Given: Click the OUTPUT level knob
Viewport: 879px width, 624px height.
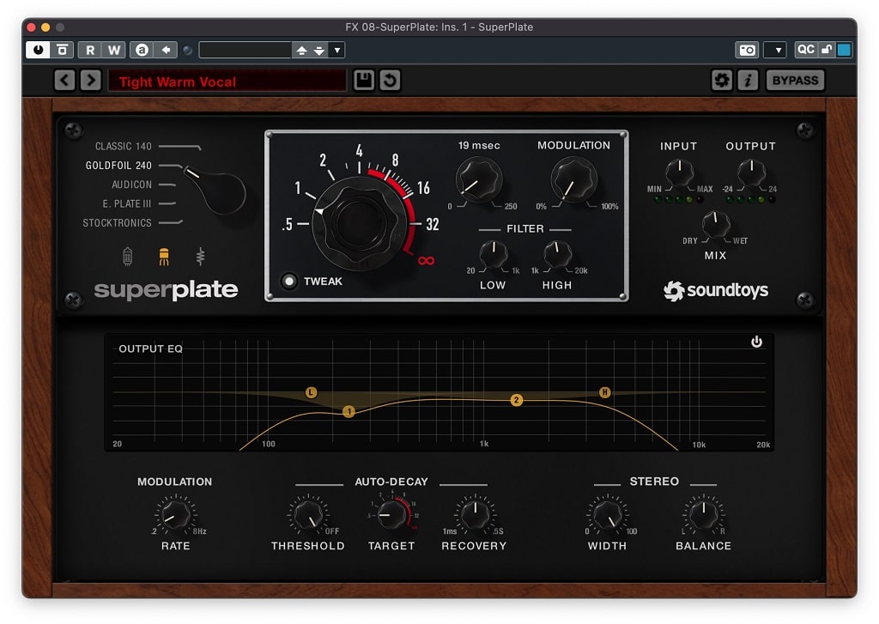Looking at the screenshot, I should pyautogui.click(x=751, y=173).
